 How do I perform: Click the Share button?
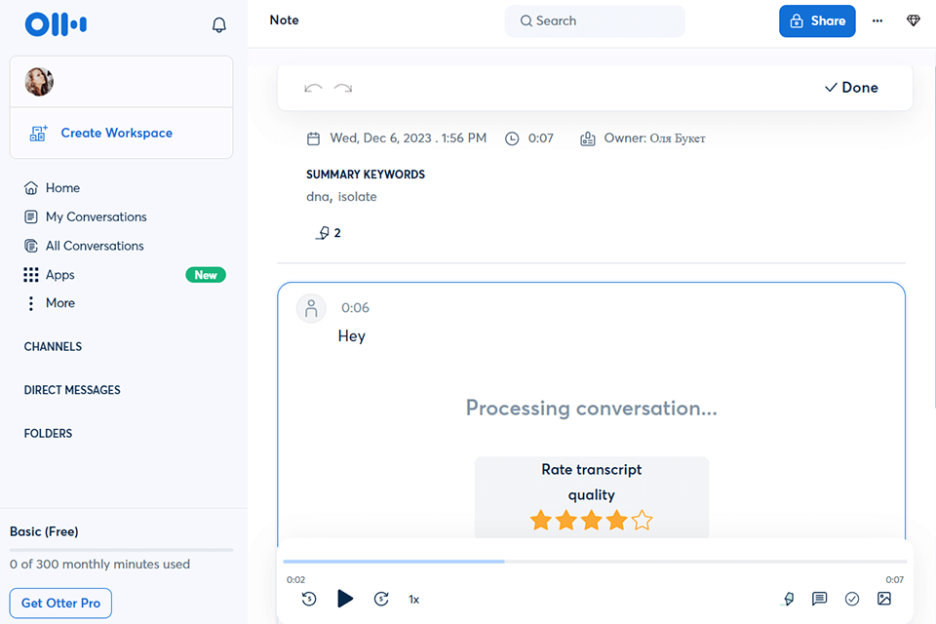pos(817,20)
